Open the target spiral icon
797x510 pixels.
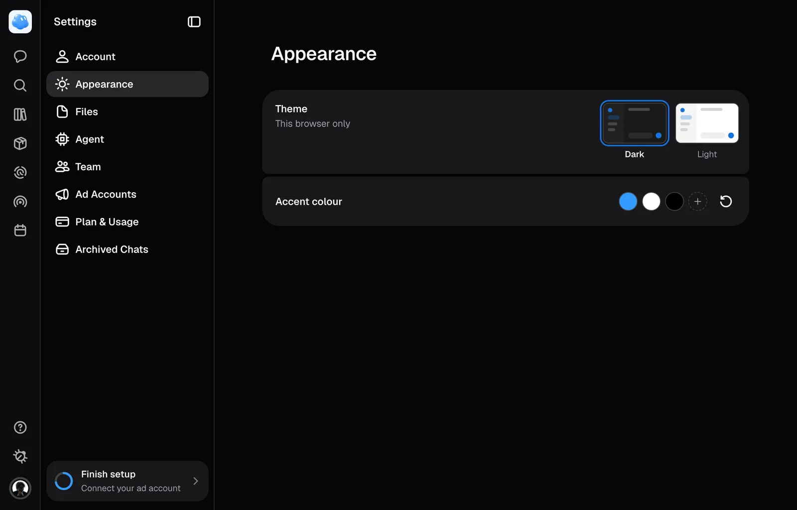click(20, 172)
